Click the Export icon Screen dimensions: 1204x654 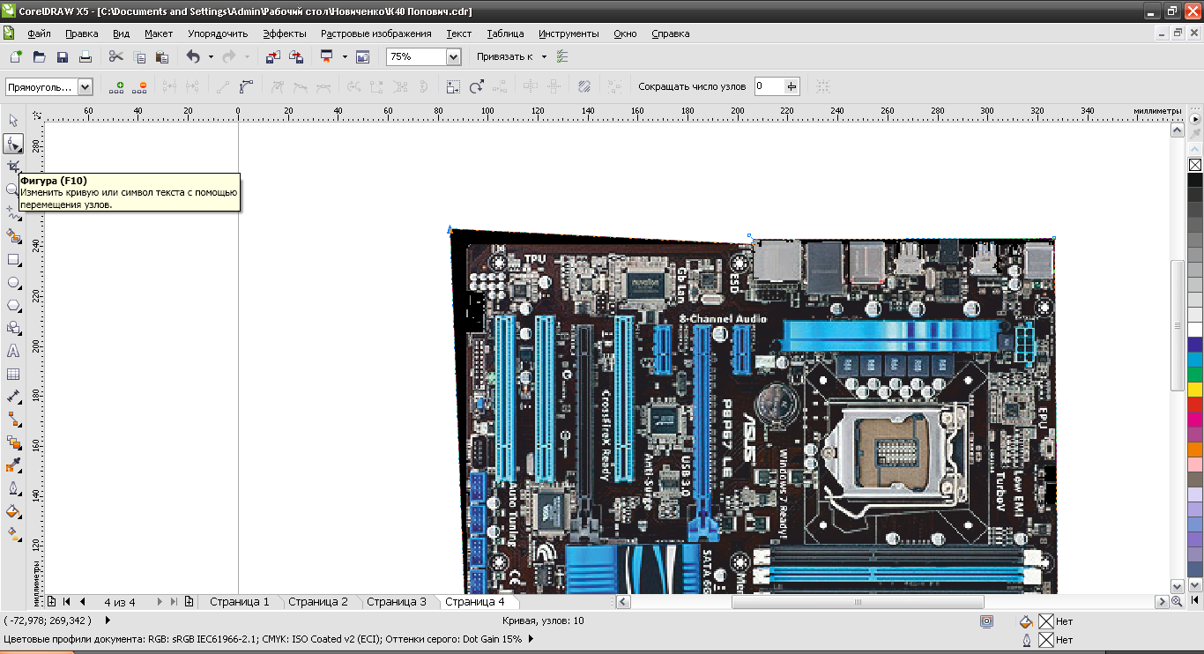pos(296,56)
